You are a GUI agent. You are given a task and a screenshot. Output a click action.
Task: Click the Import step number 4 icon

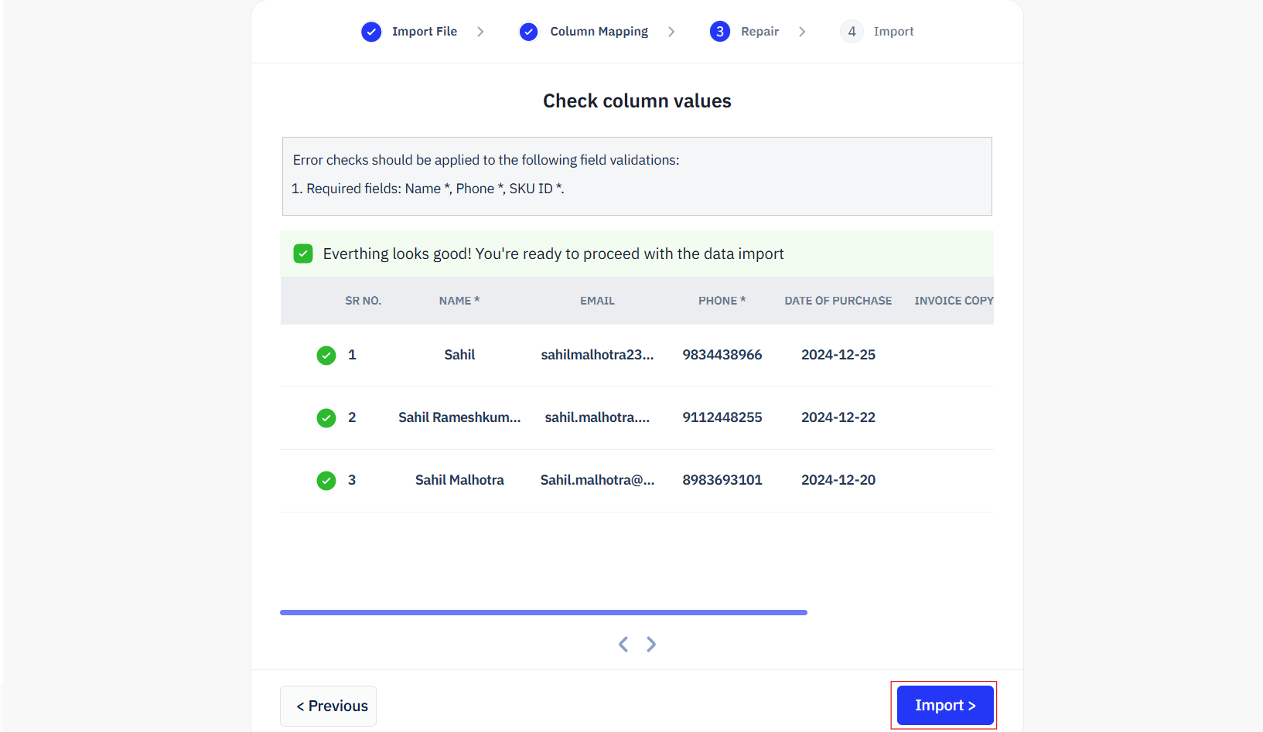point(852,32)
